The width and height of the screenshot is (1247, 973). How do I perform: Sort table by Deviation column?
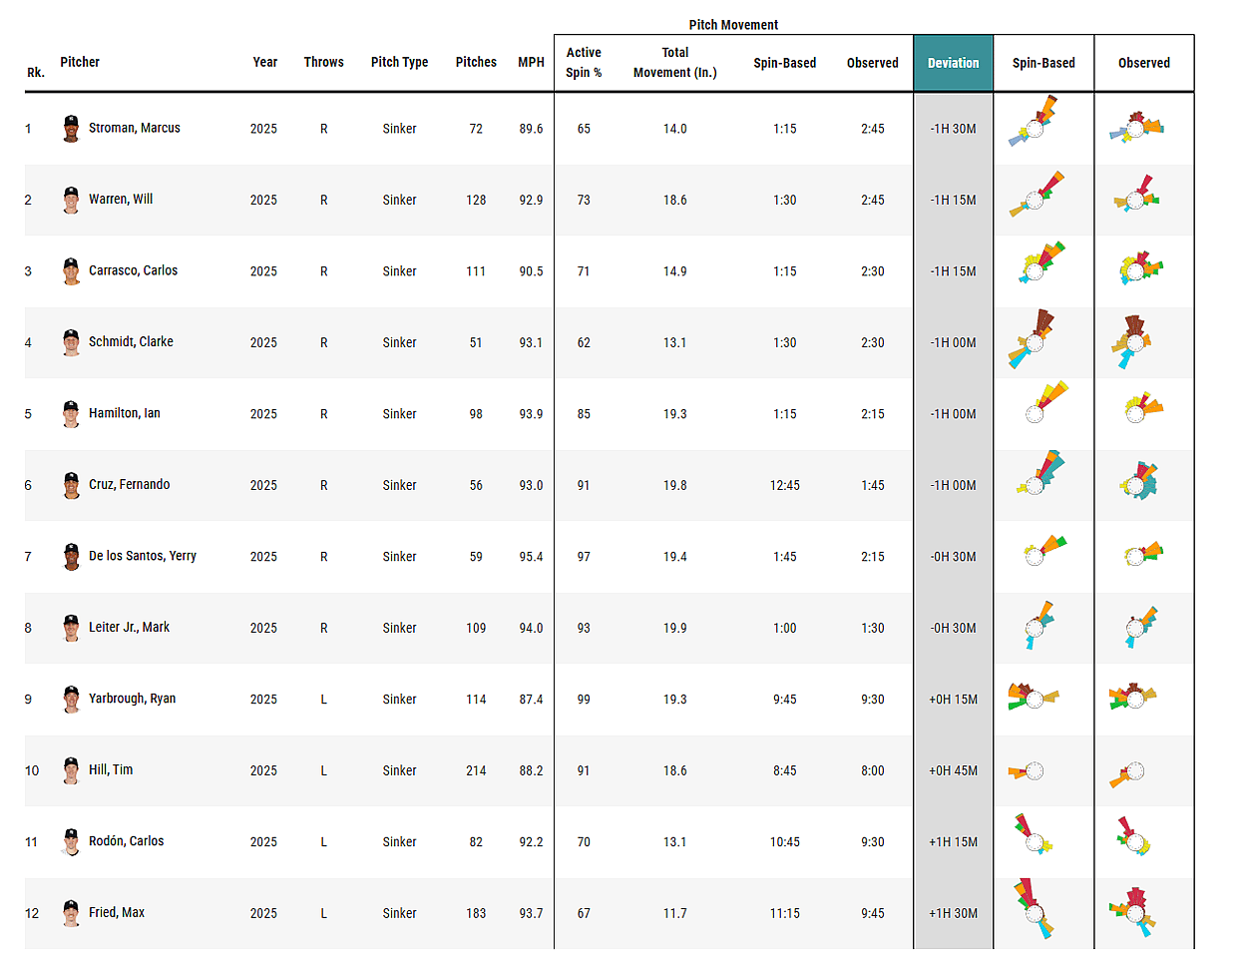[953, 63]
